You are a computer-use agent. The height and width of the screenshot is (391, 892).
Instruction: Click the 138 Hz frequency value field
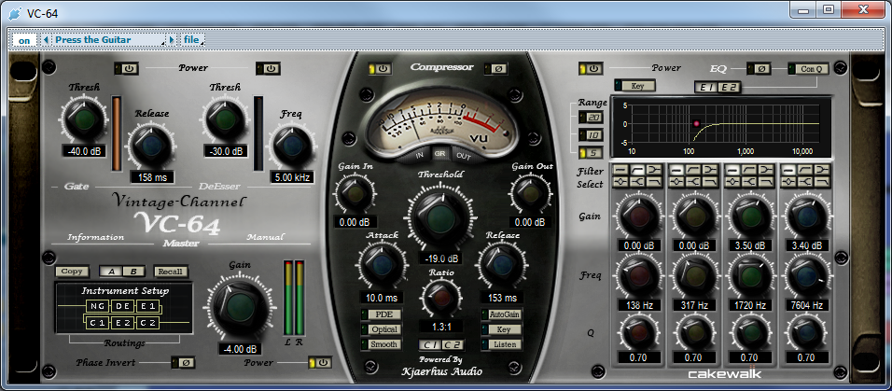[639, 306]
